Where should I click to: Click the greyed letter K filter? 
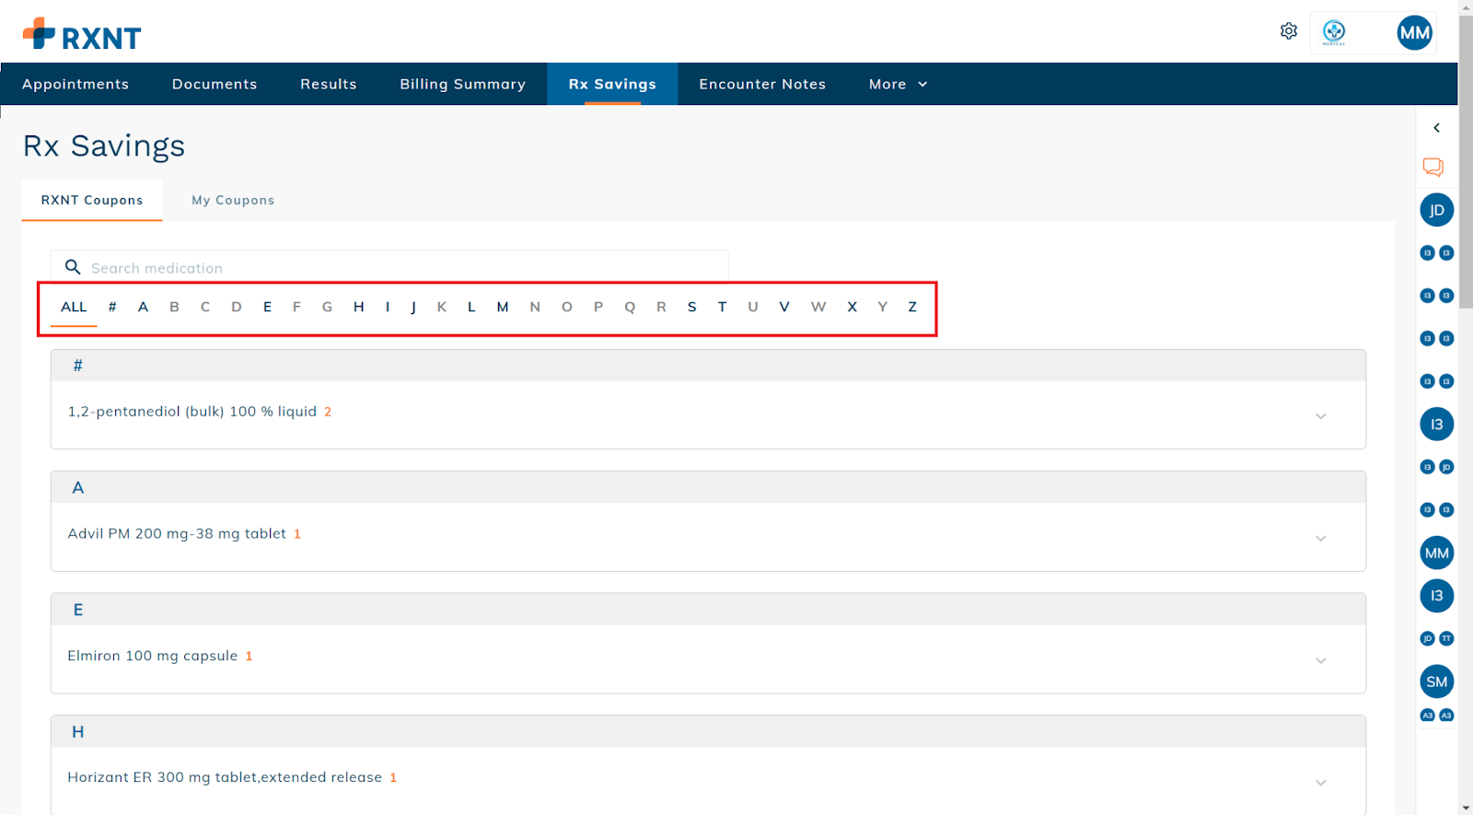442,307
